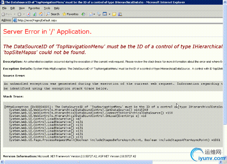Image resolution: width=227 pixels, height=164 pixels.
Task: Click the OnLoad(EventArgs e) +16 line
Action: (x=78, y=116)
